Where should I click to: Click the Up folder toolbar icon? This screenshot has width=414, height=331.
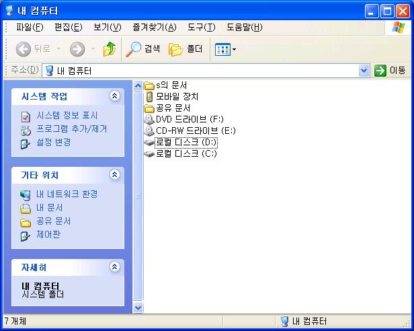[x=110, y=49]
